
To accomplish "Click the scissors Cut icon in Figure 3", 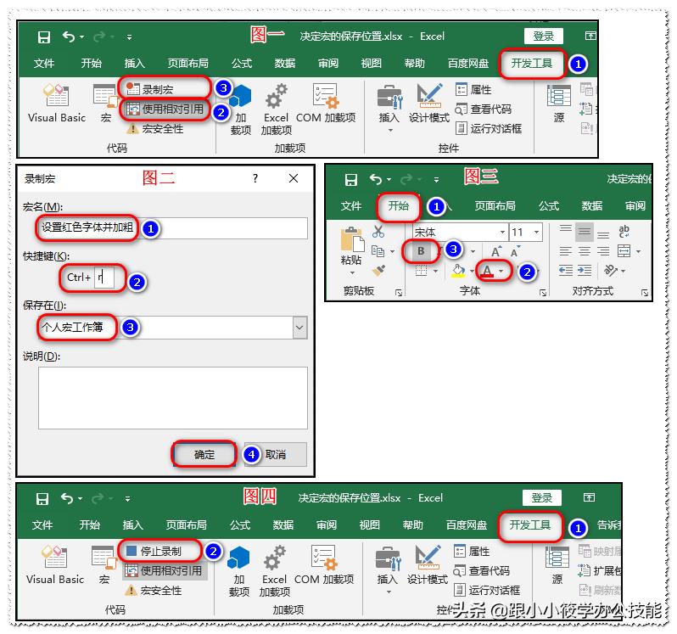I will click(378, 232).
